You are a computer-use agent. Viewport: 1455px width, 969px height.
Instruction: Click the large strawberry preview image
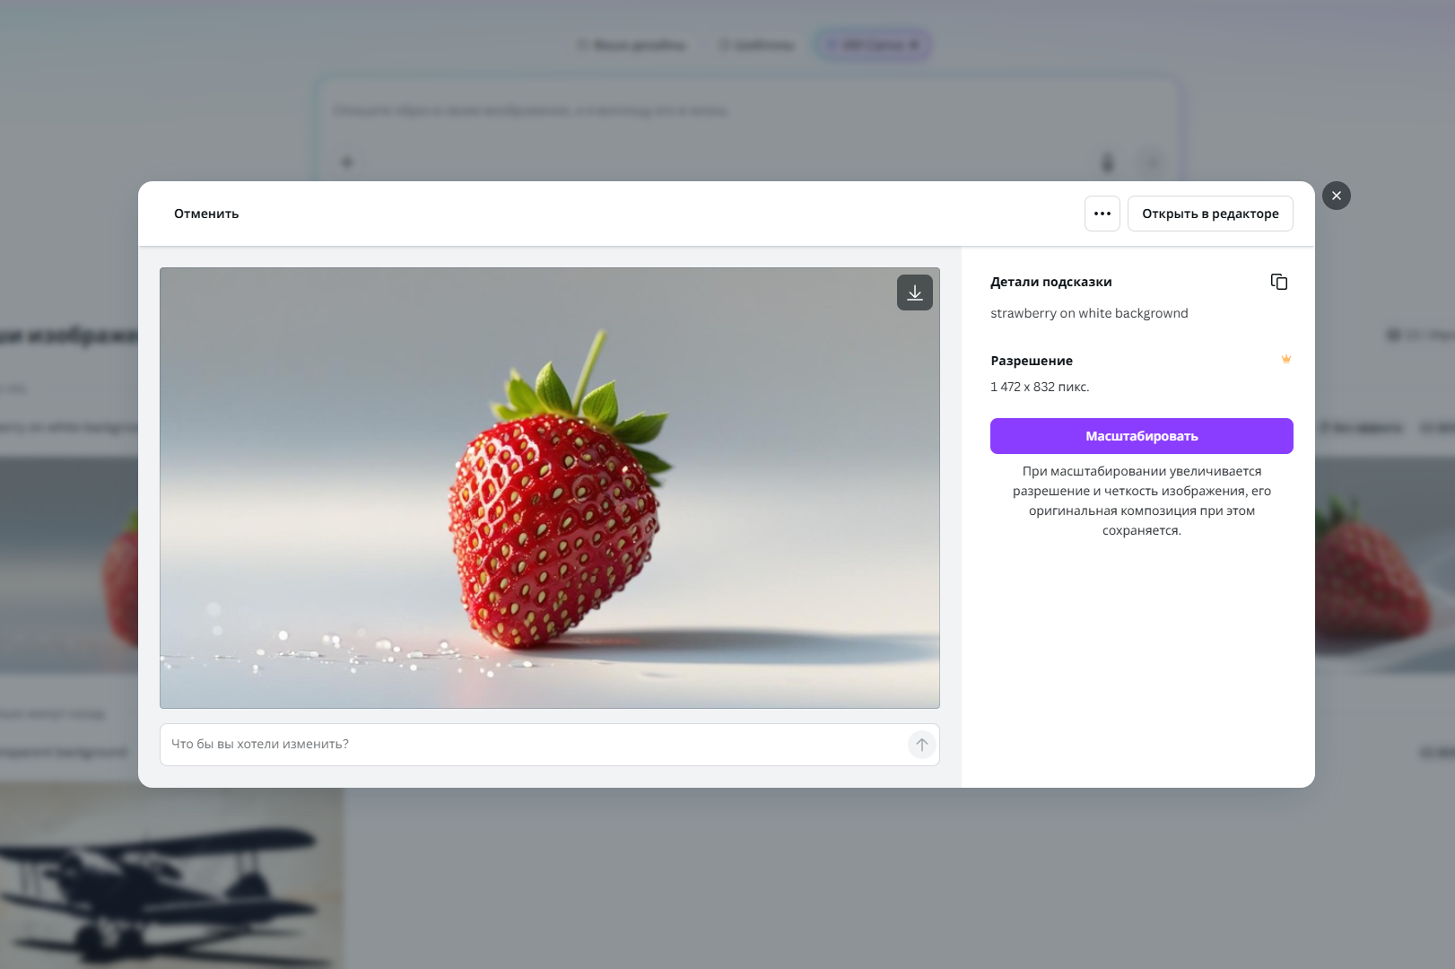pos(549,488)
